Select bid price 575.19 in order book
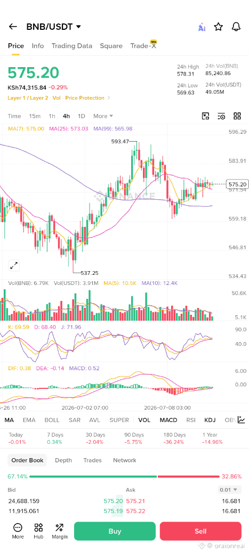 113,511
